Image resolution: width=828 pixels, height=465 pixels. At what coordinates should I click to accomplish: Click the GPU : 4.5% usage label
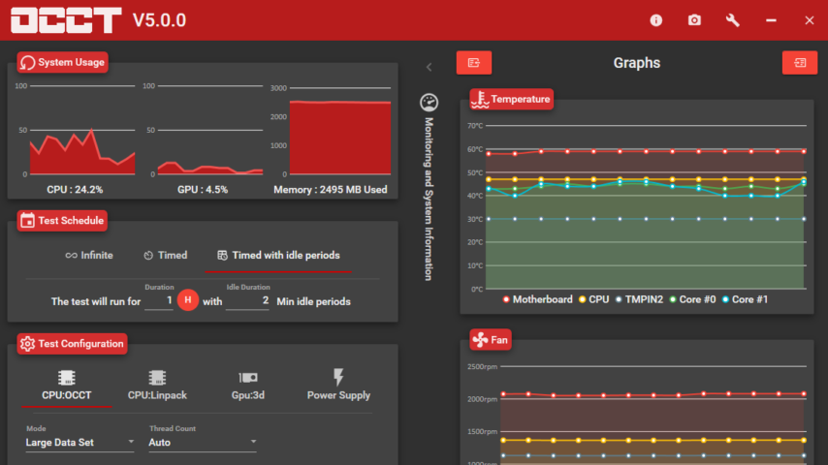(203, 190)
